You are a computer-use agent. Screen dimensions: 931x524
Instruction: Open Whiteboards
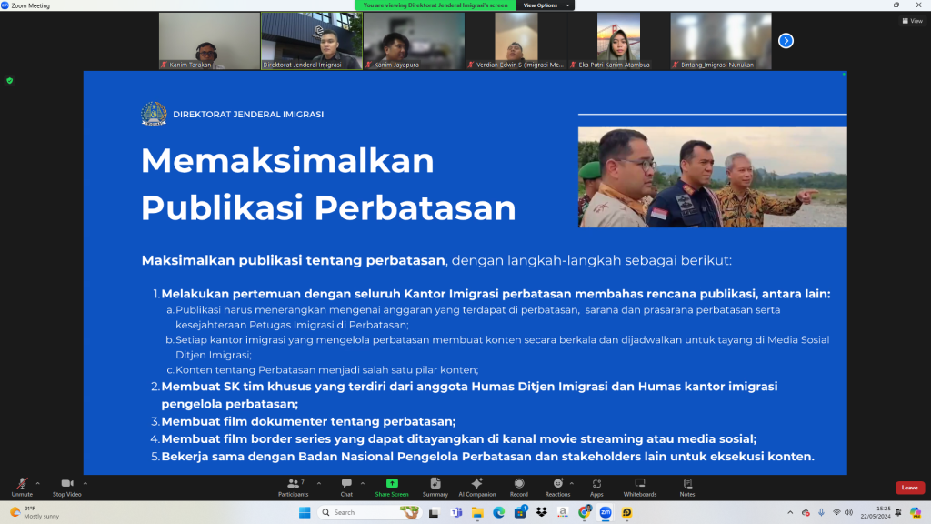click(x=640, y=488)
